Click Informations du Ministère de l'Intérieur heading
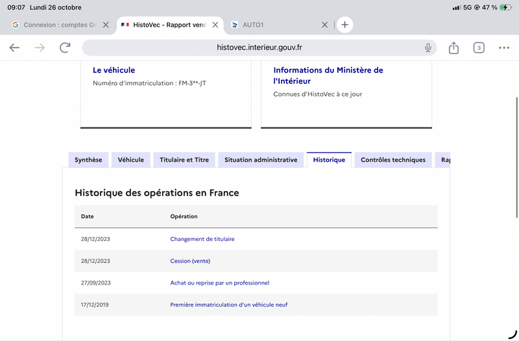The width and height of the screenshot is (519, 341). point(328,75)
